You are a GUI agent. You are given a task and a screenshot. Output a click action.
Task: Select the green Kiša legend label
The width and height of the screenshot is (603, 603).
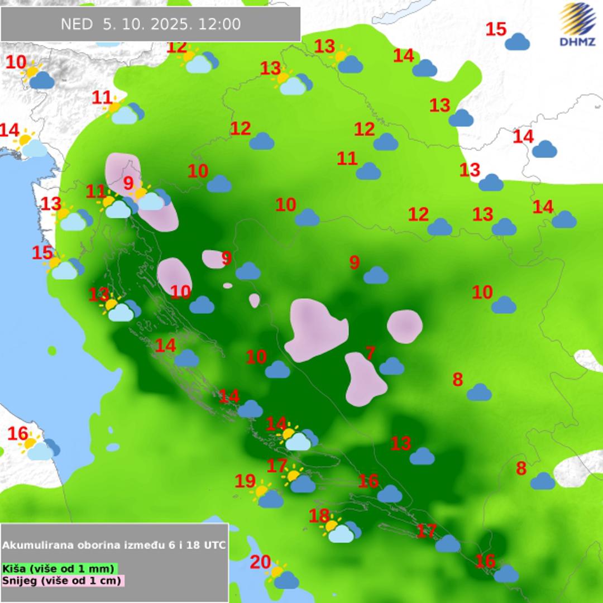[x=59, y=569]
